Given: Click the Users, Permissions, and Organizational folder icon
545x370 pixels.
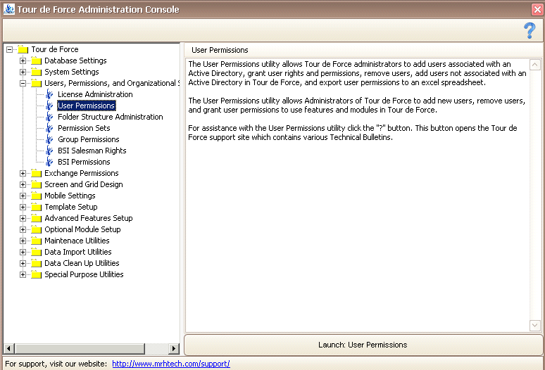Looking at the screenshot, I should point(36,83).
